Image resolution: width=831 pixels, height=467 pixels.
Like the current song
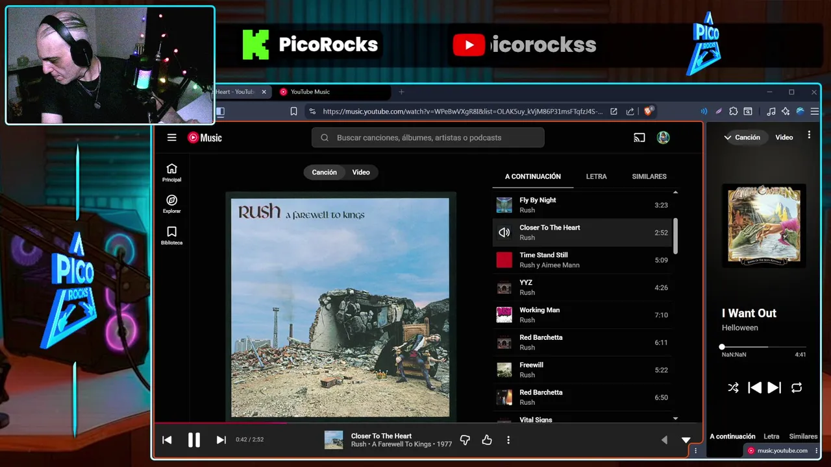pos(487,440)
